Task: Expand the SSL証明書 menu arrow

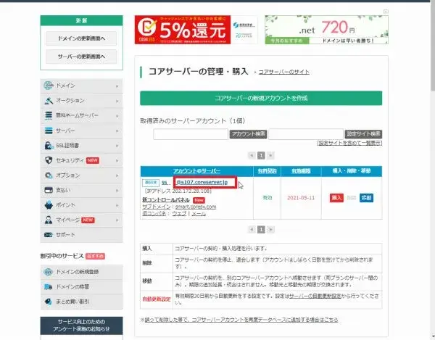Action: 117,146
